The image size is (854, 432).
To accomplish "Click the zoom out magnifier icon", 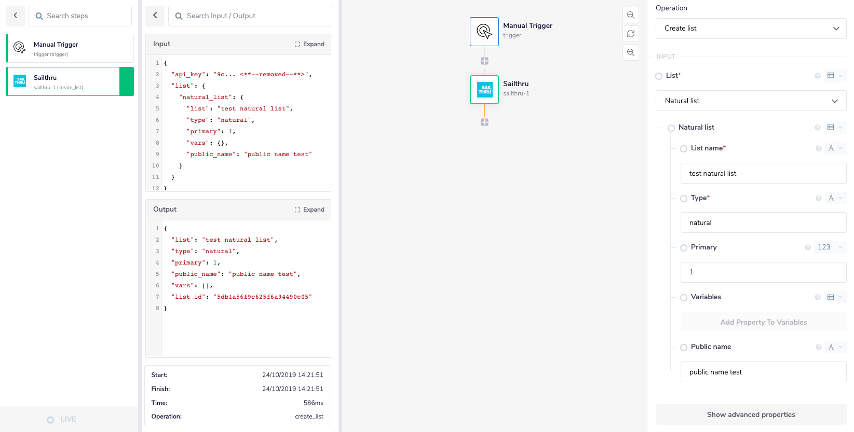I will click(630, 52).
